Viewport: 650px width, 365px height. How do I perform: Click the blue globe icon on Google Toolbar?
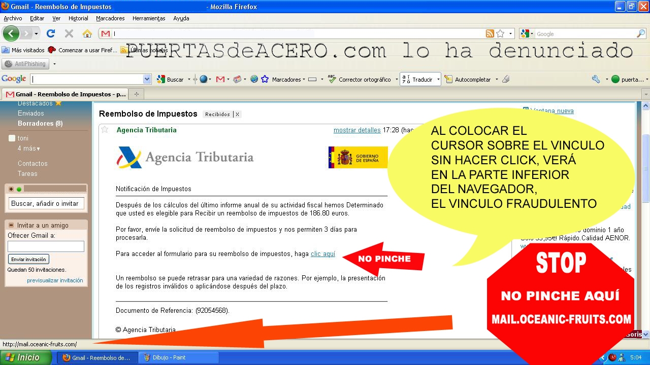pos(203,79)
